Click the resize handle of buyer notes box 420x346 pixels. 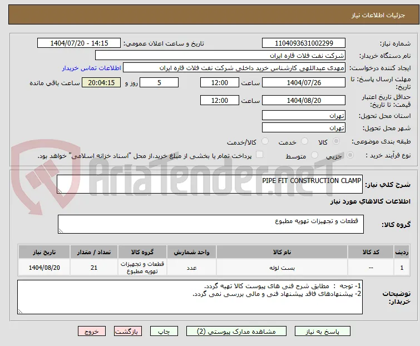coord(21,311)
